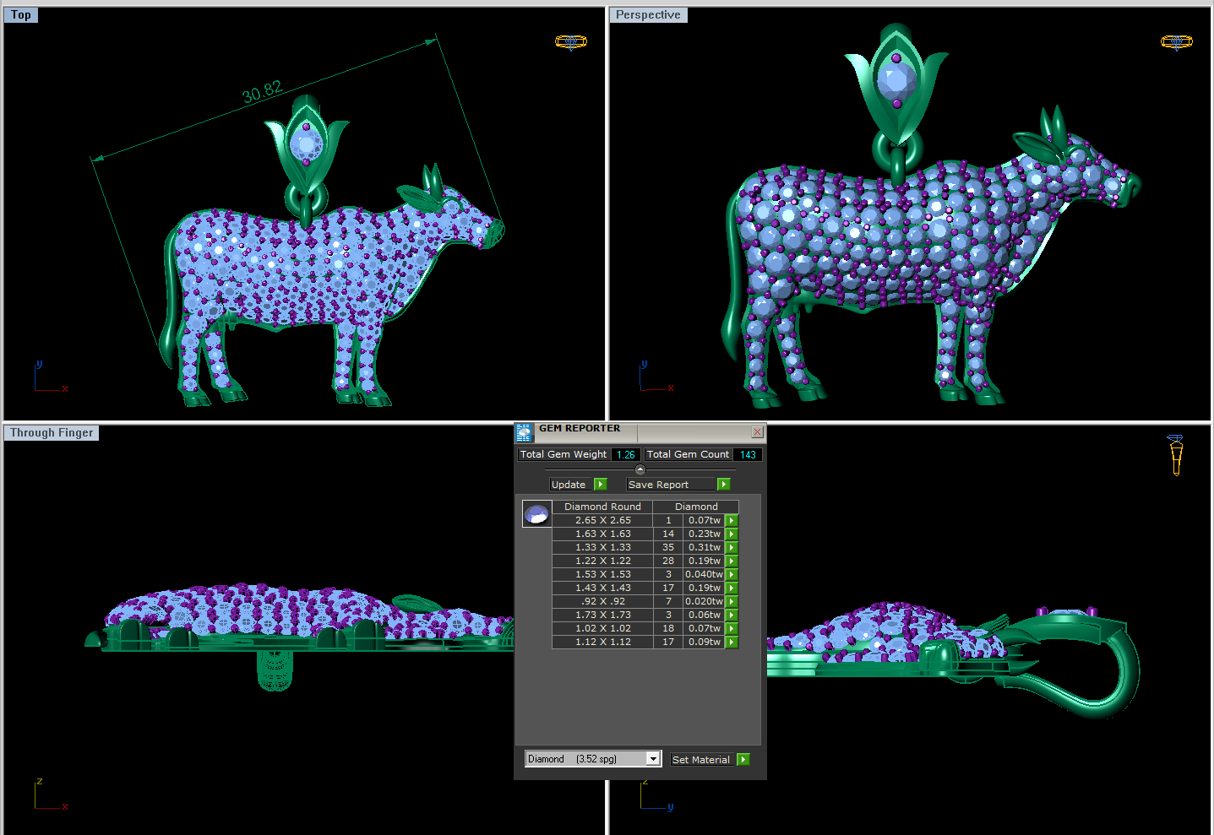
Task: Select the 1.12 X 1.12 size cell
Action: coord(602,643)
